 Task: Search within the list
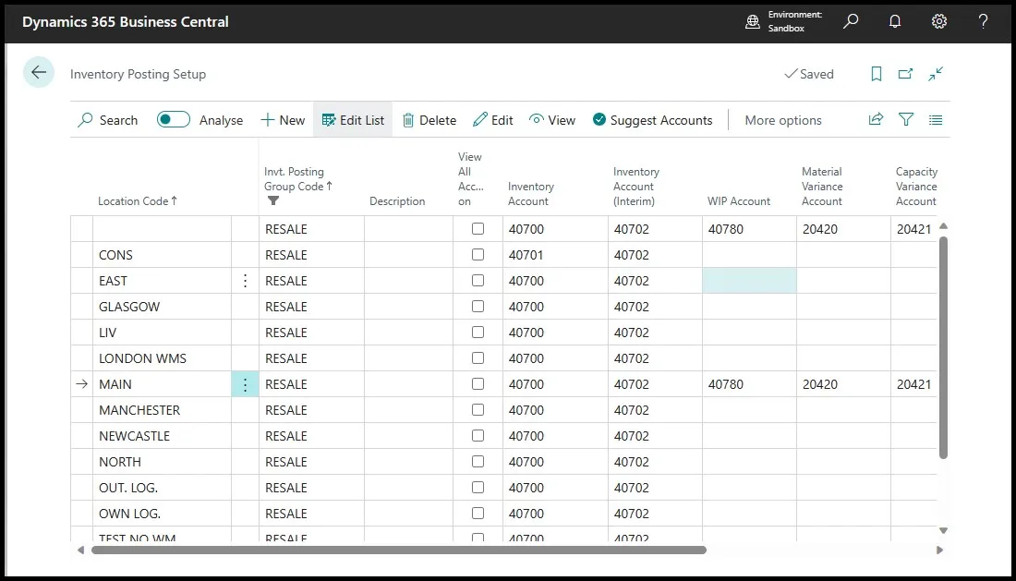(x=107, y=120)
